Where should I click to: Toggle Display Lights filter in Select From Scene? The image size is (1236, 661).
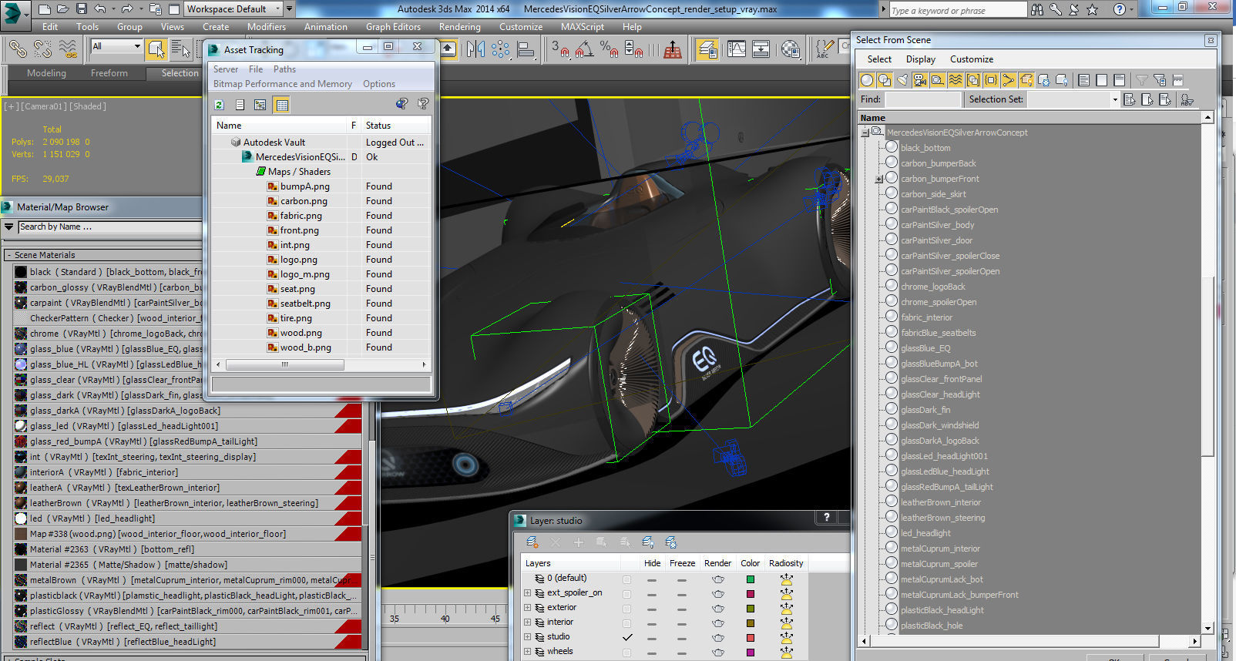point(902,80)
